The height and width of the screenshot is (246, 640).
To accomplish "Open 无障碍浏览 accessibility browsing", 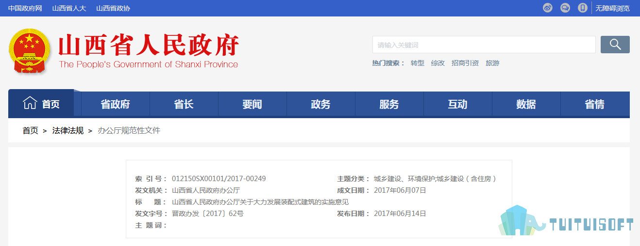I will point(612,8).
